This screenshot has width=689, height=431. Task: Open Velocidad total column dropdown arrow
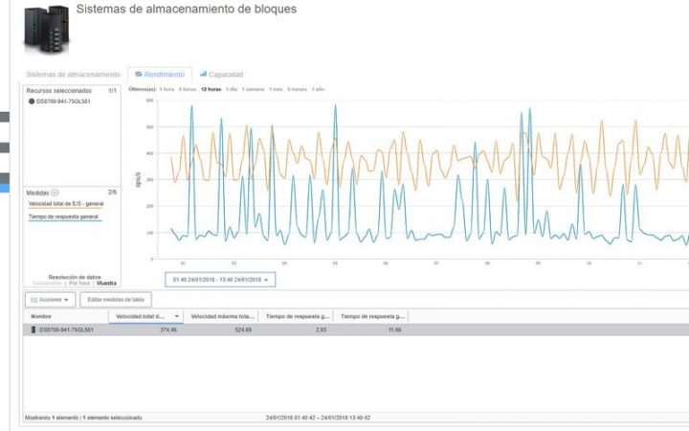(x=177, y=317)
